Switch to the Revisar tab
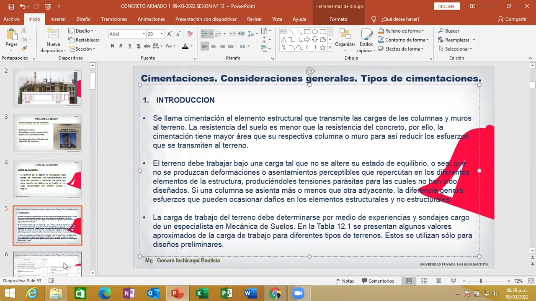 click(254, 19)
